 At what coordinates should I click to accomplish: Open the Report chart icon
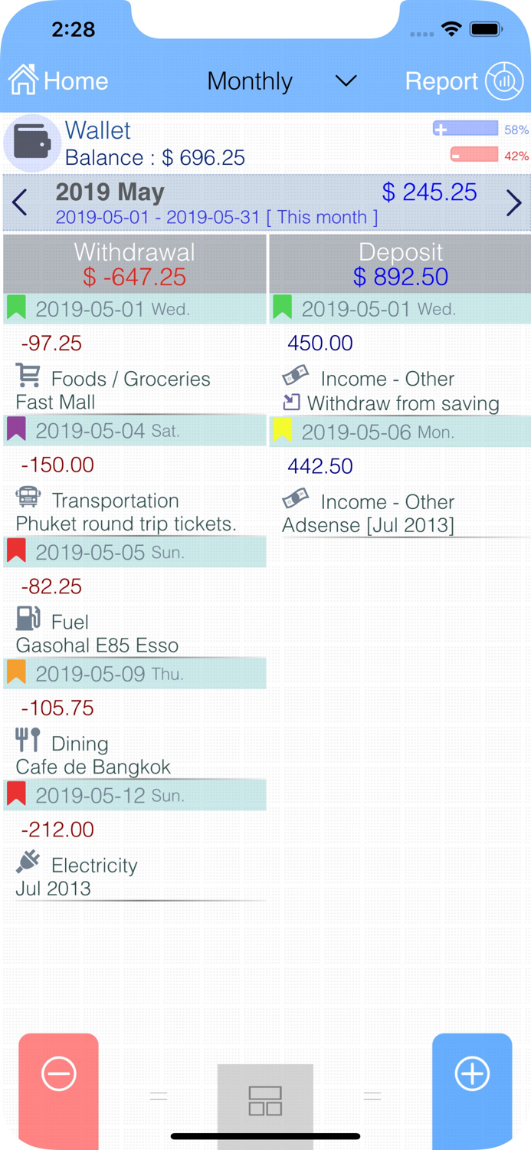[506, 80]
